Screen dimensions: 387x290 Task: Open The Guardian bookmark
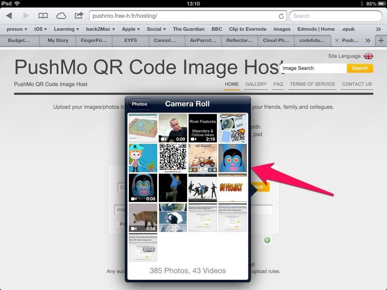click(x=189, y=29)
